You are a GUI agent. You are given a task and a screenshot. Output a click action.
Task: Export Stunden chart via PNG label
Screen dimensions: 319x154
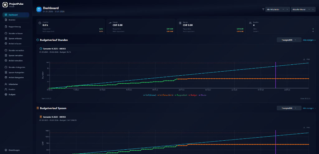308,59
